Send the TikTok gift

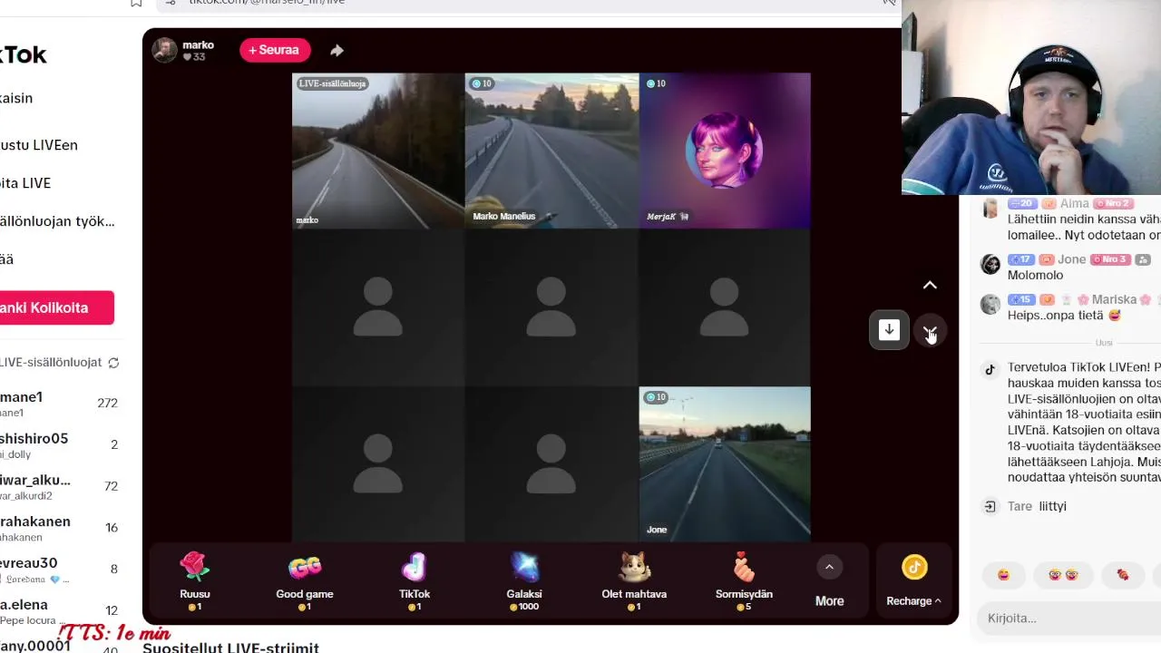(x=415, y=581)
